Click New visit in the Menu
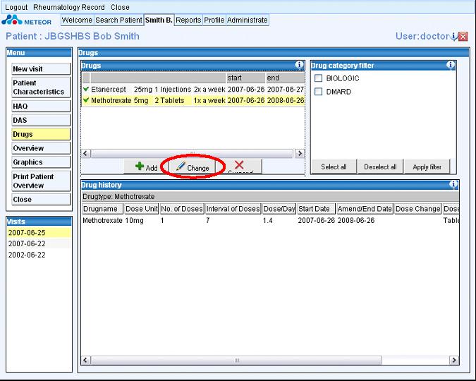The height and width of the screenshot is (381, 476). 41,69
